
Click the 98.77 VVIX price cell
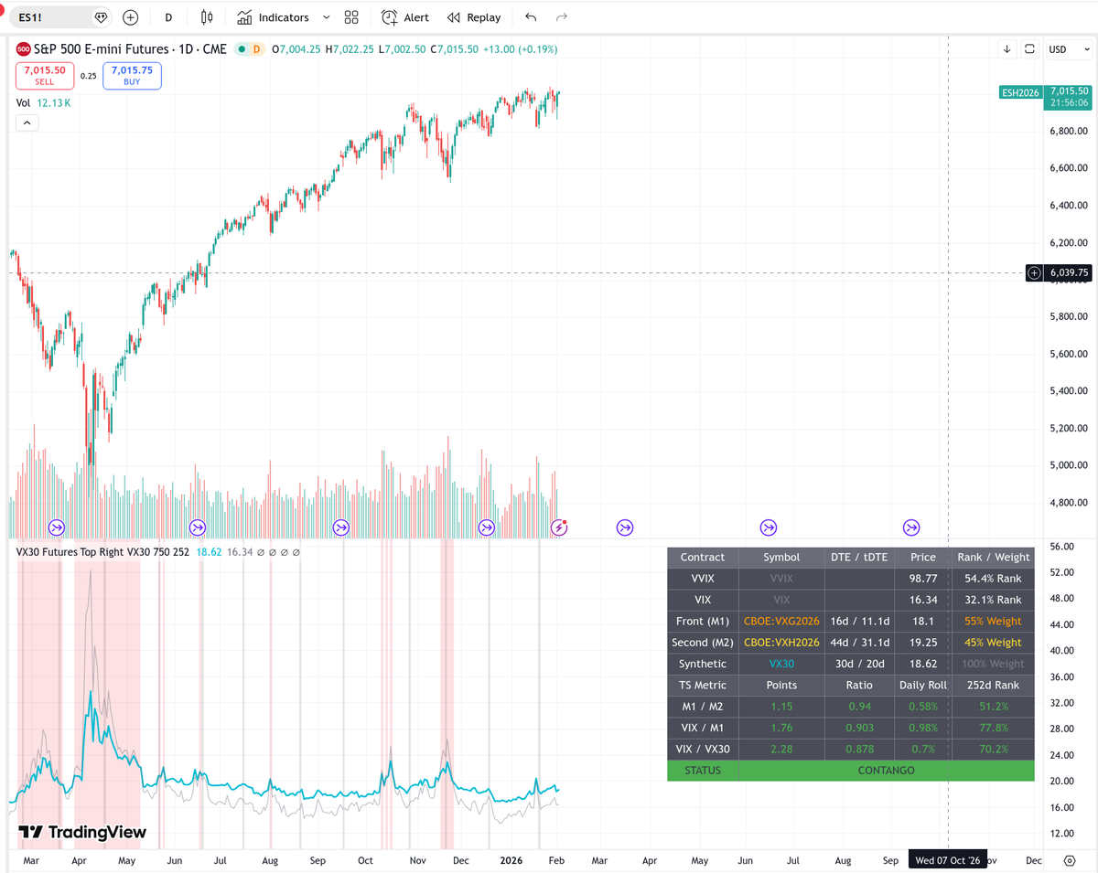pos(923,579)
